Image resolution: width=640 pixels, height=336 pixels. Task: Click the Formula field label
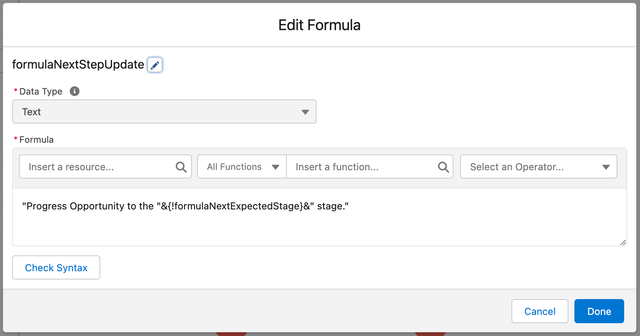36,140
